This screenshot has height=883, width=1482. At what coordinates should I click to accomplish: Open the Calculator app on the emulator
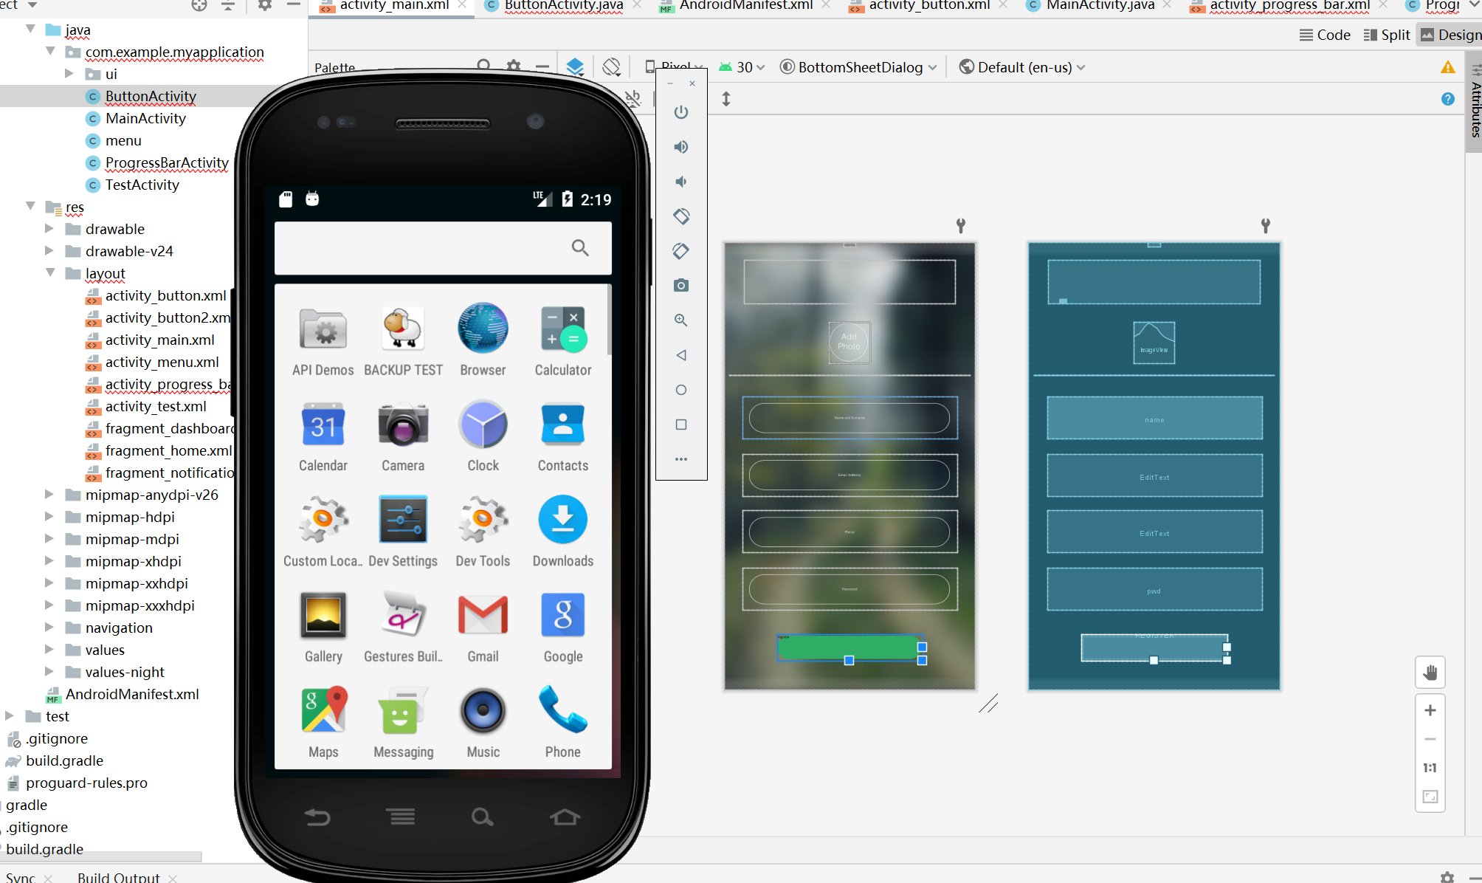click(563, 340)
